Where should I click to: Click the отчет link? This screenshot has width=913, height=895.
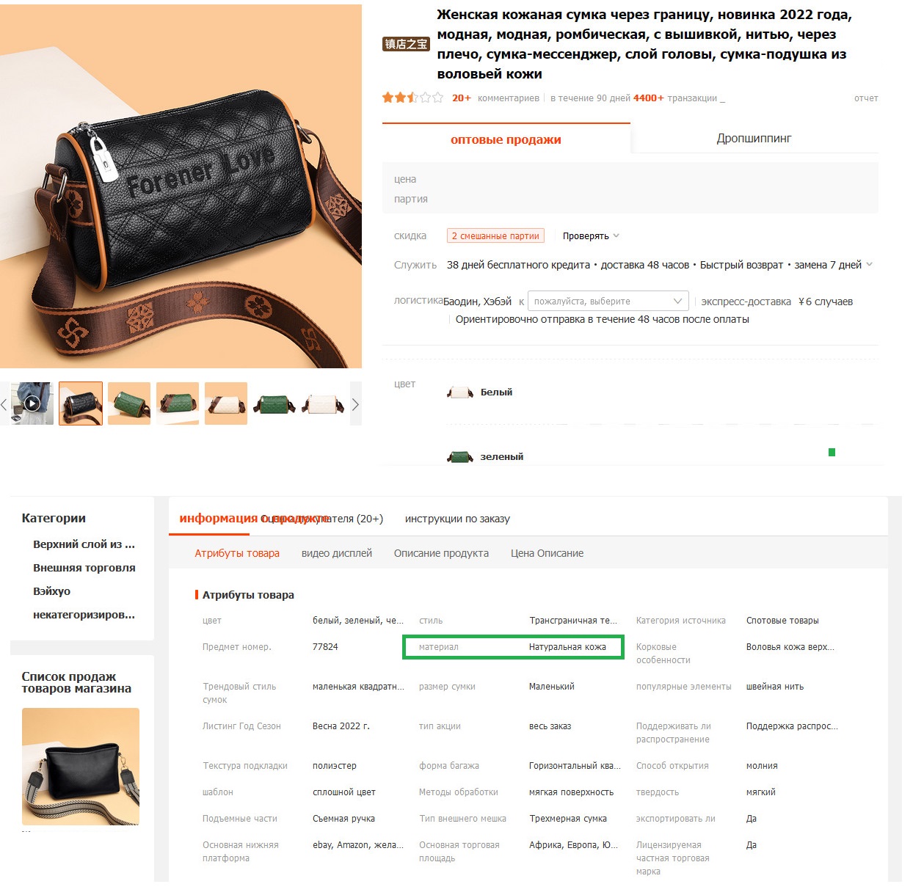[866, 98]
